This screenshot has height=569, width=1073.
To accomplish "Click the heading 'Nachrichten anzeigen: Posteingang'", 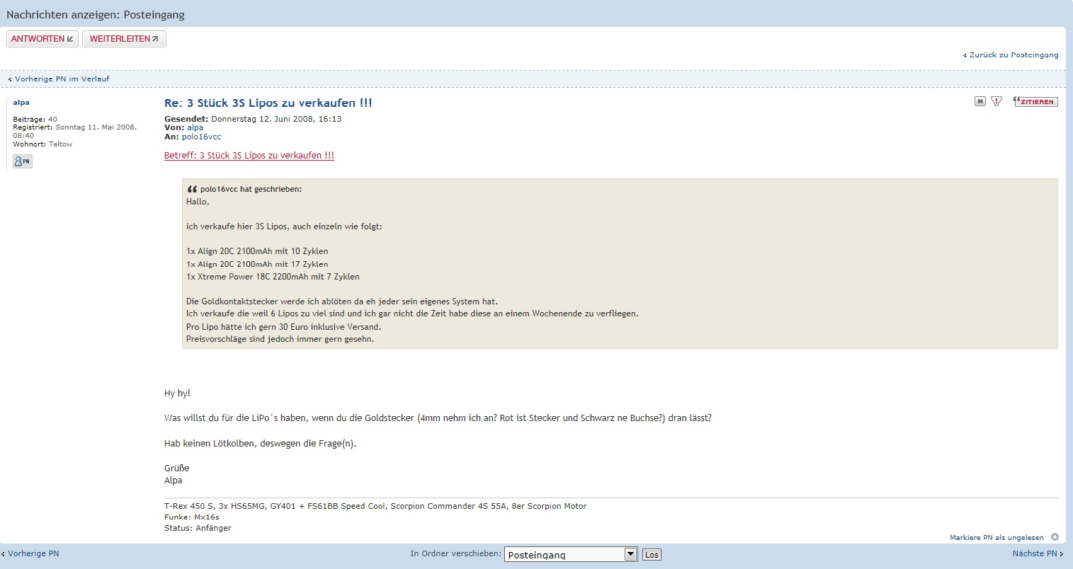I will (x=96, y=15).
